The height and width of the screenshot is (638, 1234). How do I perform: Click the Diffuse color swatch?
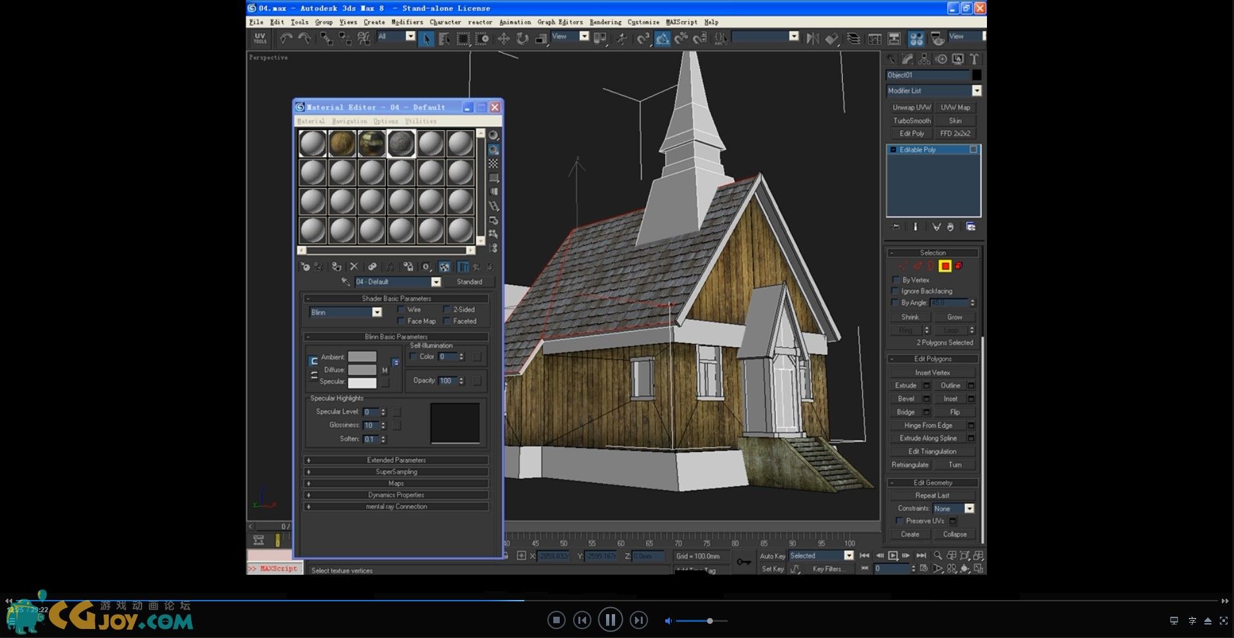click(x=362, y=370)
